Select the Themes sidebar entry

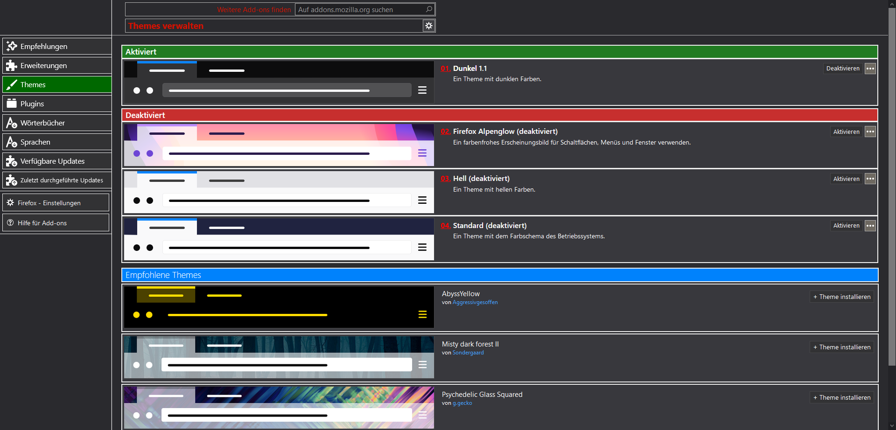click(57, 84)
